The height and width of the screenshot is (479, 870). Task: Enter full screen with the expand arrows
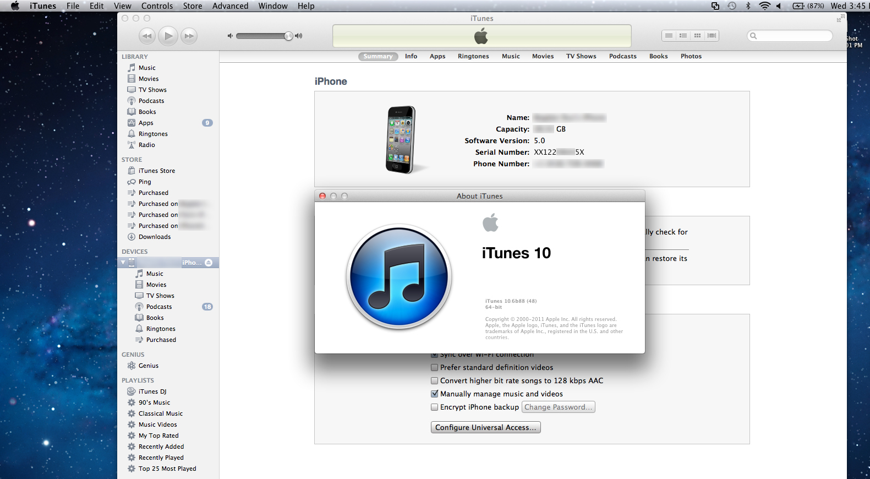click(840, 18)
